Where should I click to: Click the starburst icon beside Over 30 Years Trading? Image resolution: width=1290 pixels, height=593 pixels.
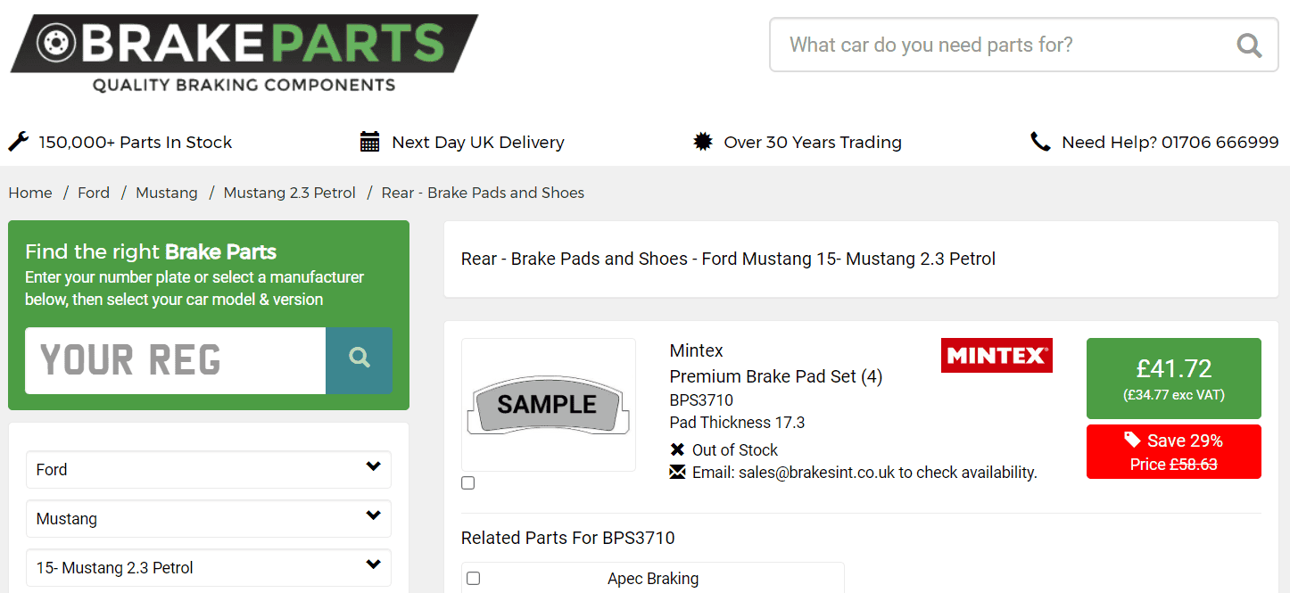(703, 142)
